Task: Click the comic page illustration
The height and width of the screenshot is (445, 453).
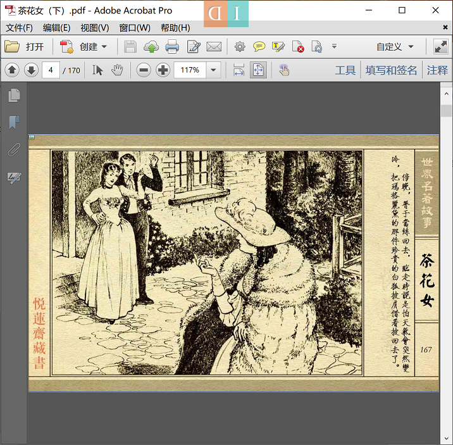Action: coord(207,263)
